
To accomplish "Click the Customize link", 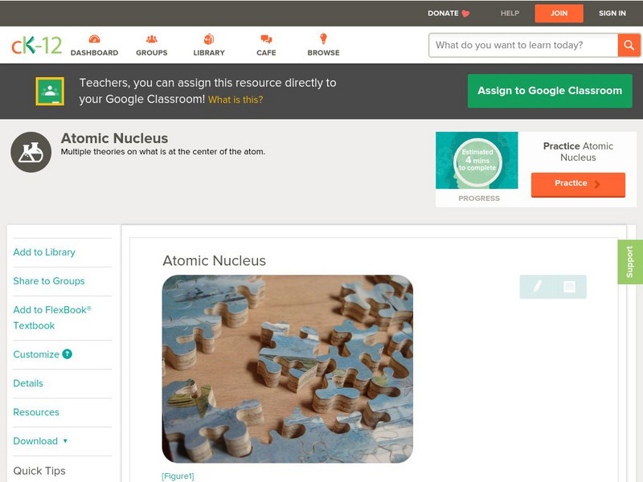I will tap(36, 354).
